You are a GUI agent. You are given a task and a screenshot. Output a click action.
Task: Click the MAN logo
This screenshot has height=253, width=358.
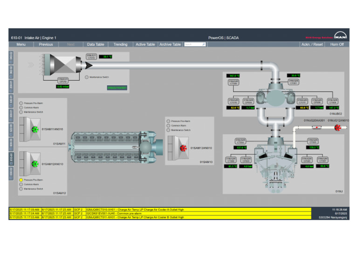[x=340, y=36]
